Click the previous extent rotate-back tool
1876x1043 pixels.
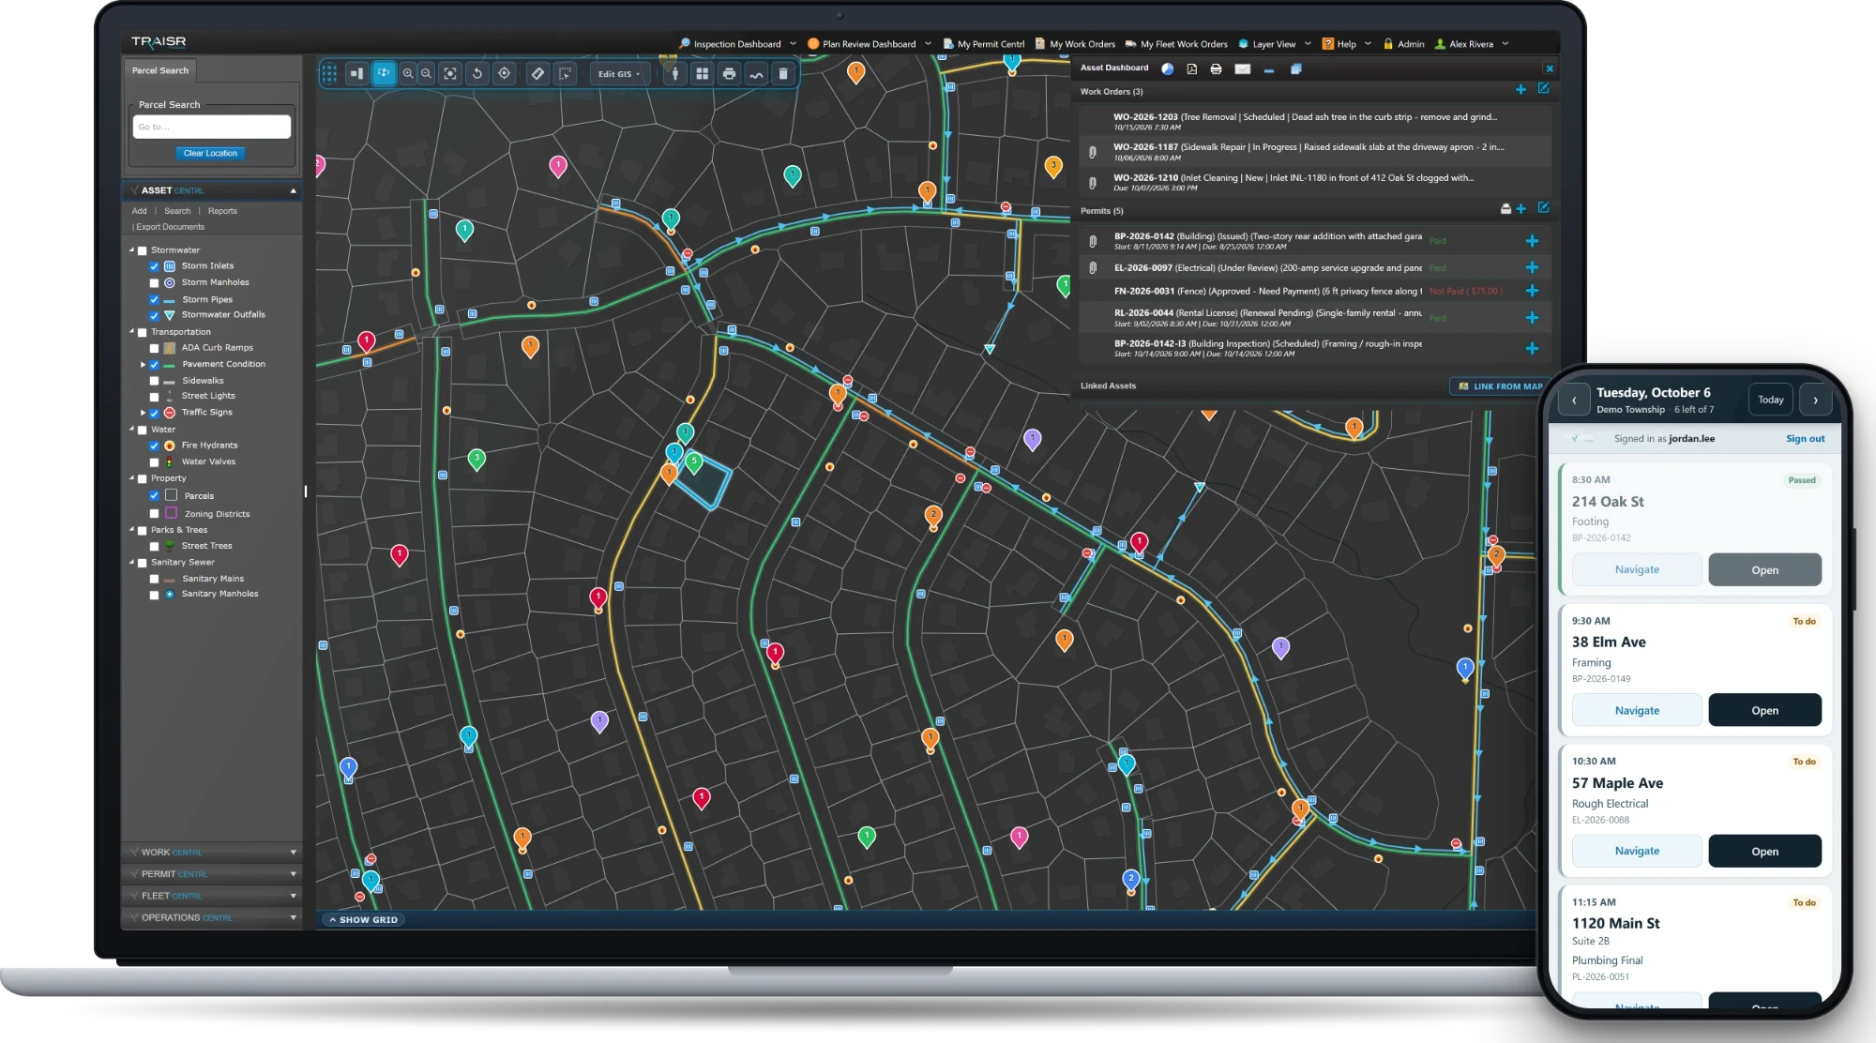pos(477,73)
